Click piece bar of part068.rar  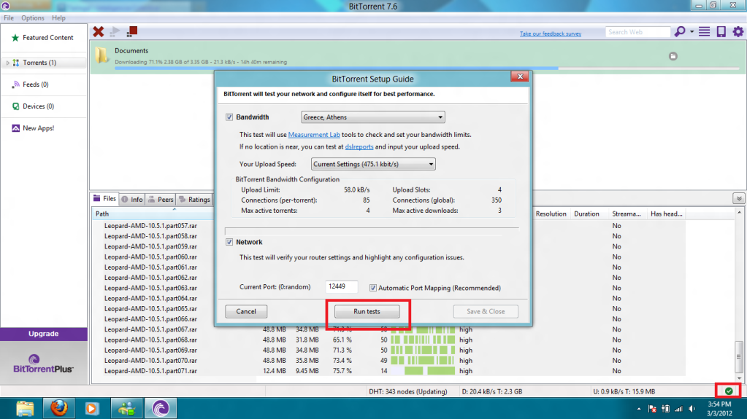(x=423, y=340)
